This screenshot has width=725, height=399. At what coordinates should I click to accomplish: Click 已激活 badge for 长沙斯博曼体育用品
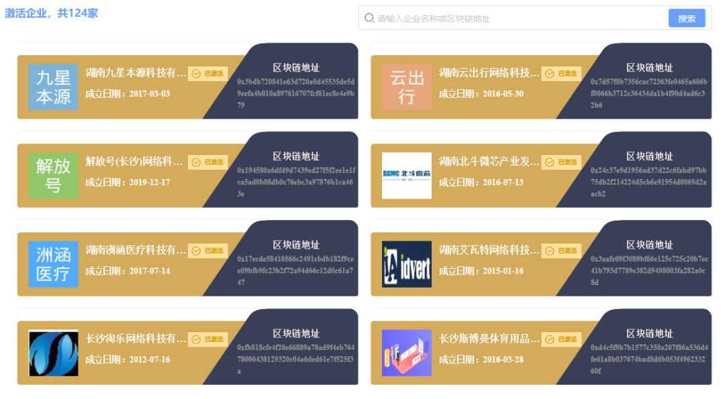point(561,339)
